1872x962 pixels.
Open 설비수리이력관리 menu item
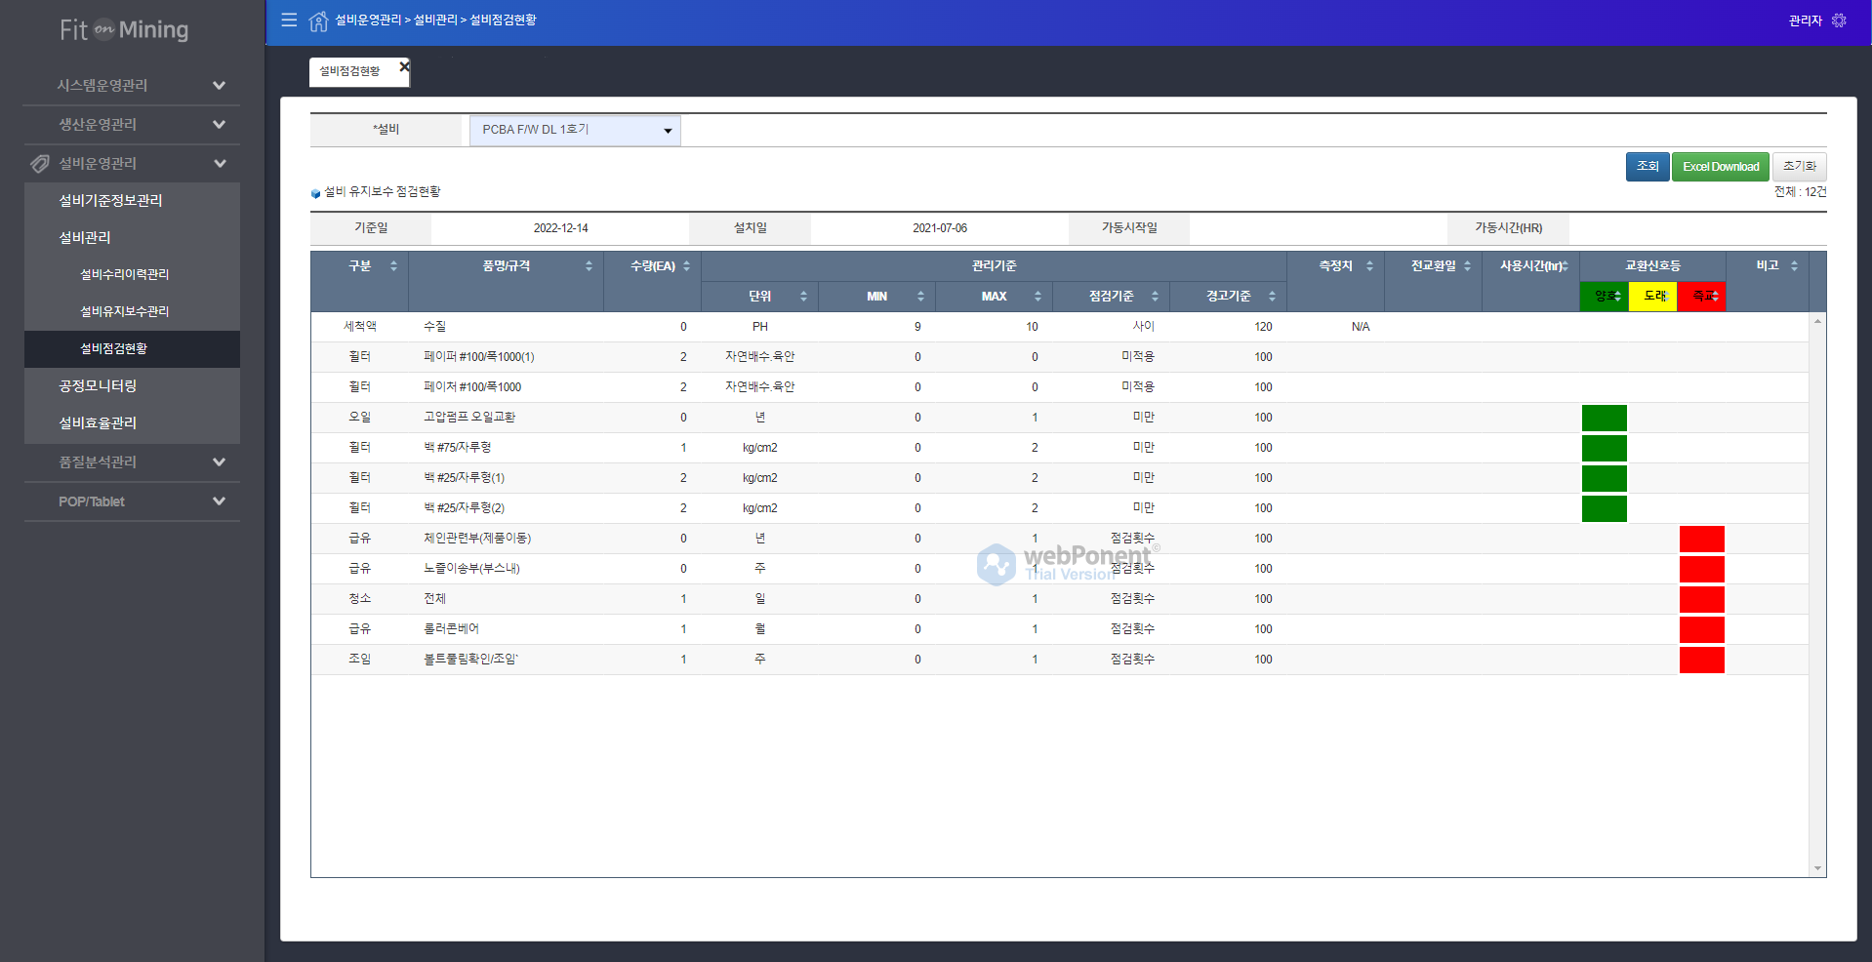coord(124,274)
